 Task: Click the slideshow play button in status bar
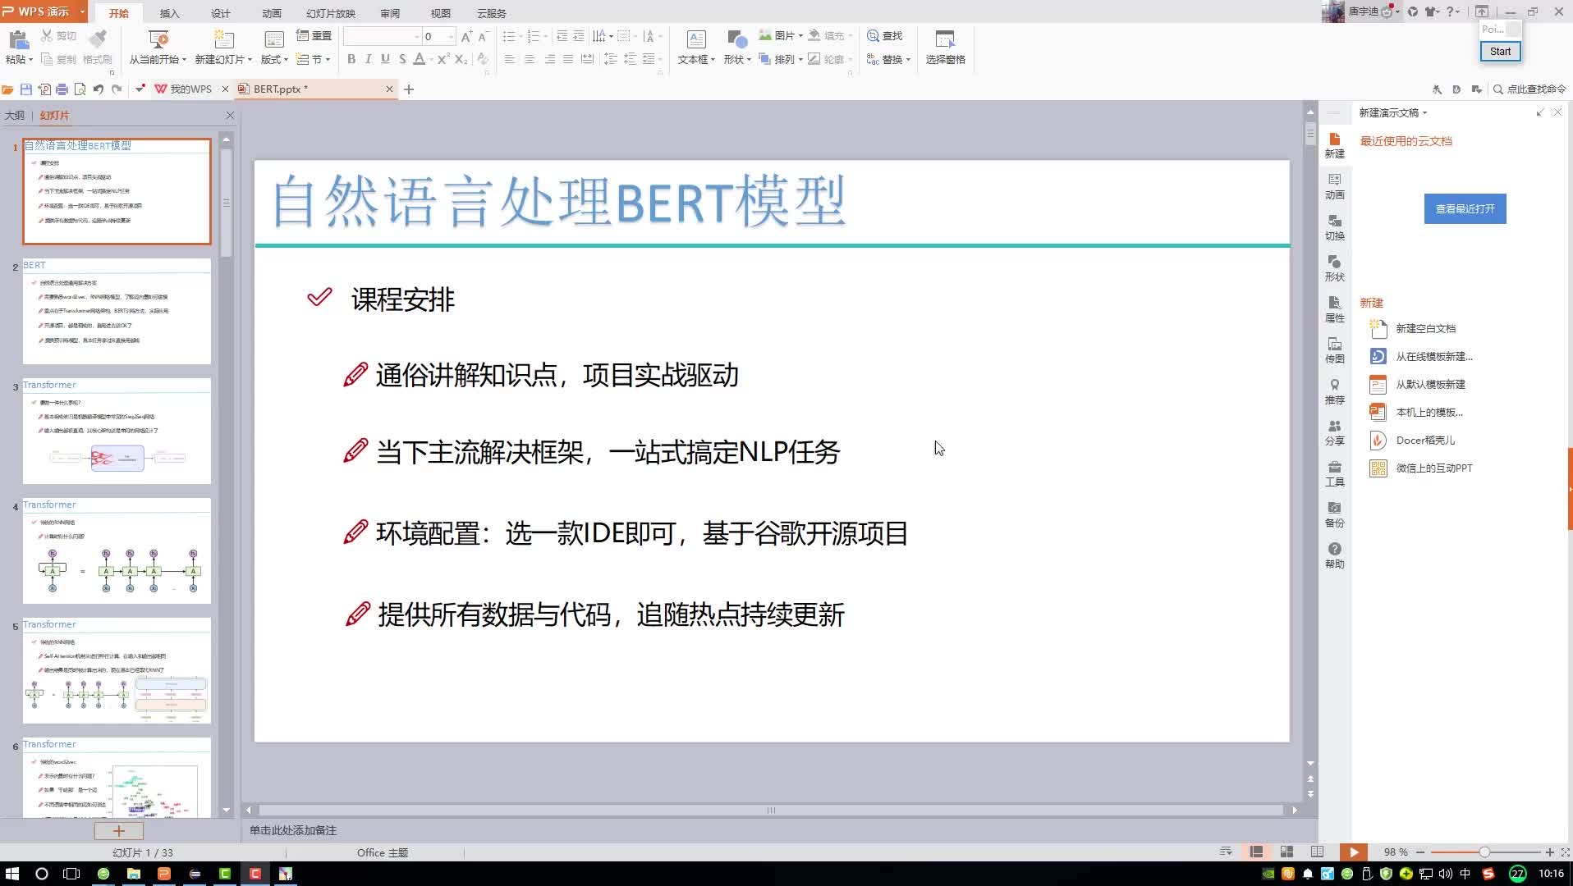(x=1354, y=852)
